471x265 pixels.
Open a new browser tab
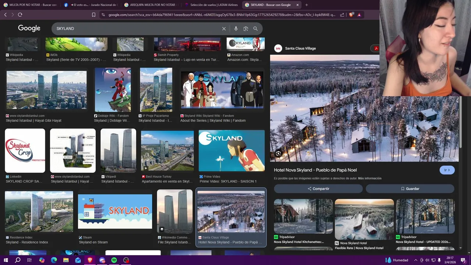[307, 5]
